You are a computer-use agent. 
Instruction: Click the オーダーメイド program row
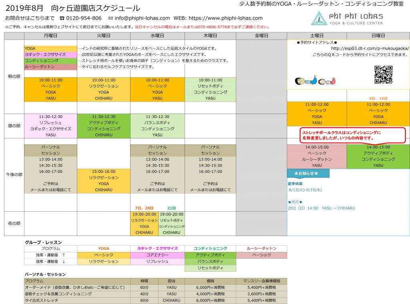point(156,288)
